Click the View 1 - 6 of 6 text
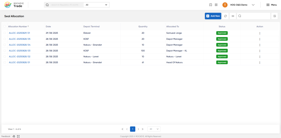 [x=15, y=129]
